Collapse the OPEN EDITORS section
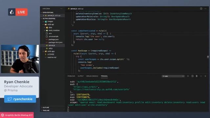The height and width of the screenshot is (118, 210). [x=48, y=12]
